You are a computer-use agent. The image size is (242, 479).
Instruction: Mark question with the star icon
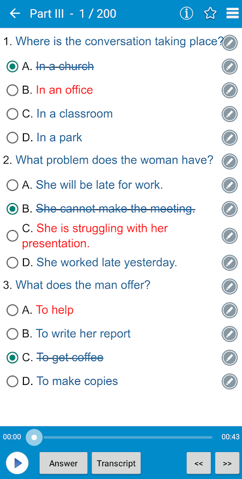[x=210, y=13]
